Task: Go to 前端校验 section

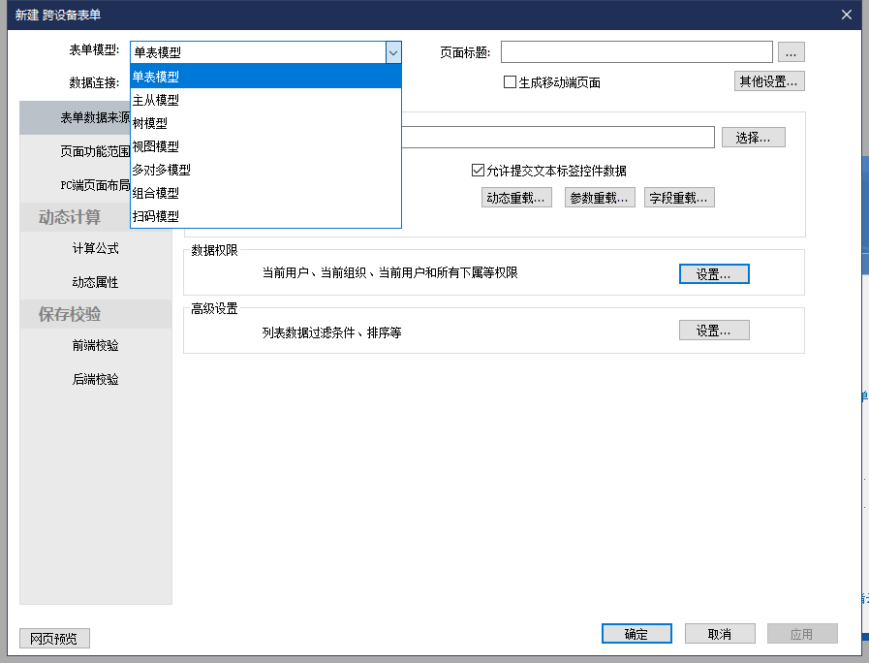Action: (x=95, y=345)
